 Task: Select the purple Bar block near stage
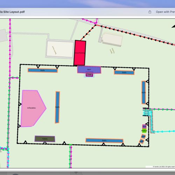point(89,70)
